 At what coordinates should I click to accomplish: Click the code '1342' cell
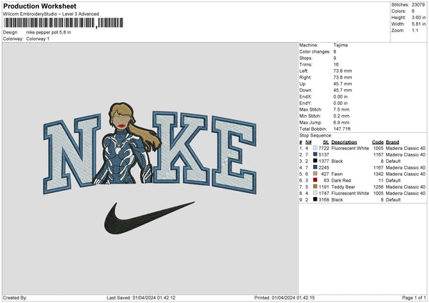(x=378, y=174)
